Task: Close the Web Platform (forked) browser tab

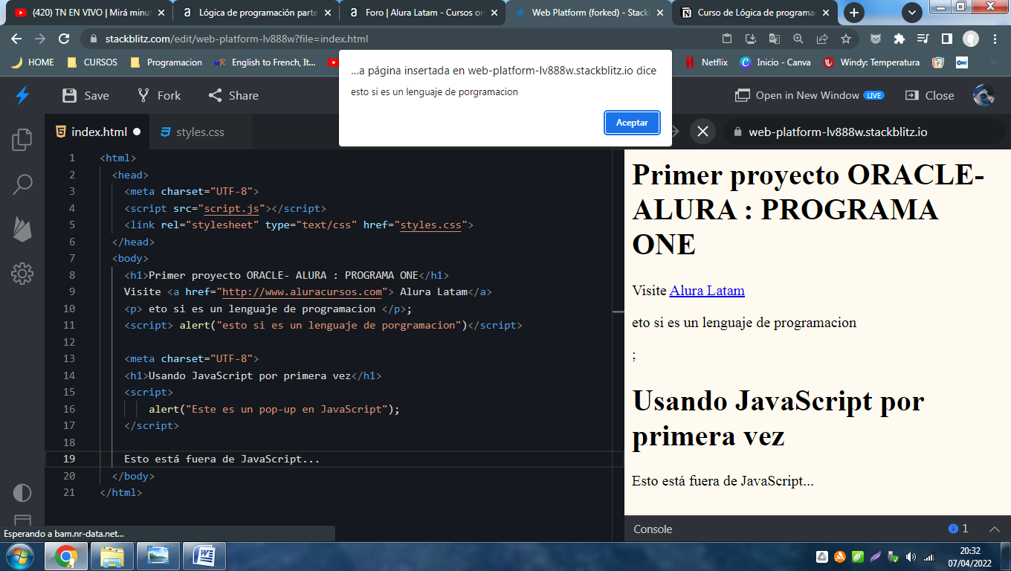Action: pyautogui.click(x=660, y=13)
